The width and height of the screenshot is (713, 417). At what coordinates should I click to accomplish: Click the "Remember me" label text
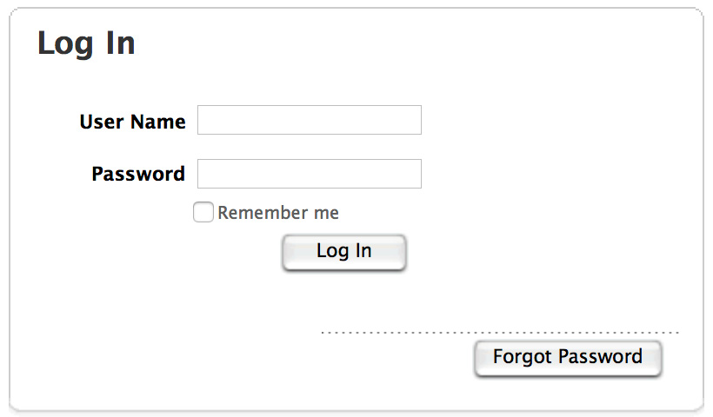(x=278, y=213)
